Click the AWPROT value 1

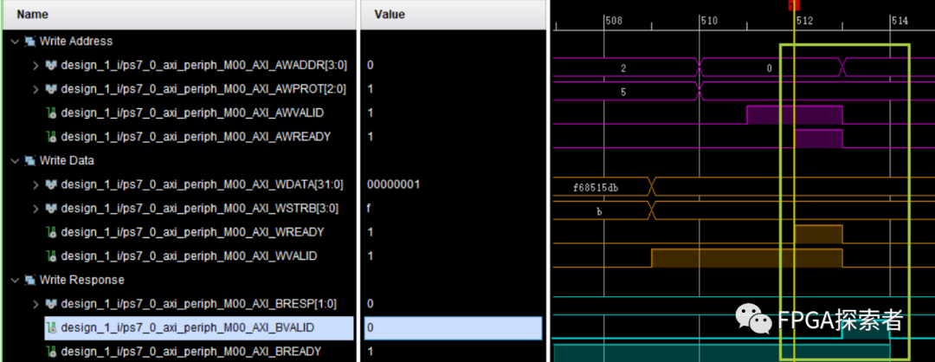pos(371,89)
